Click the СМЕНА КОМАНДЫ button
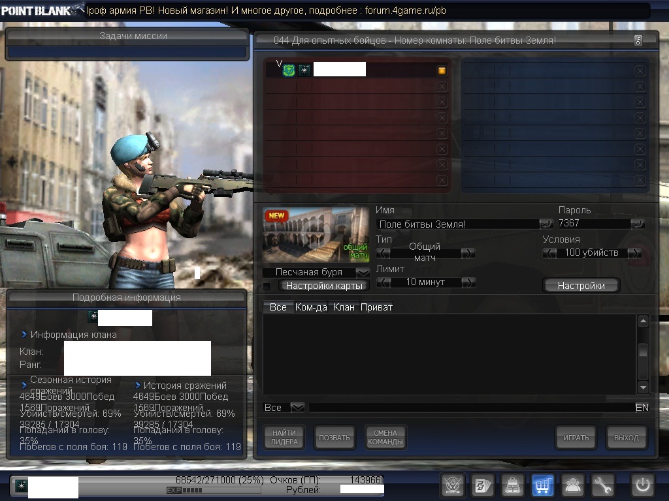The width and height of the screenshot is (669, 501). pyautogui.click(x=385, y=438)
